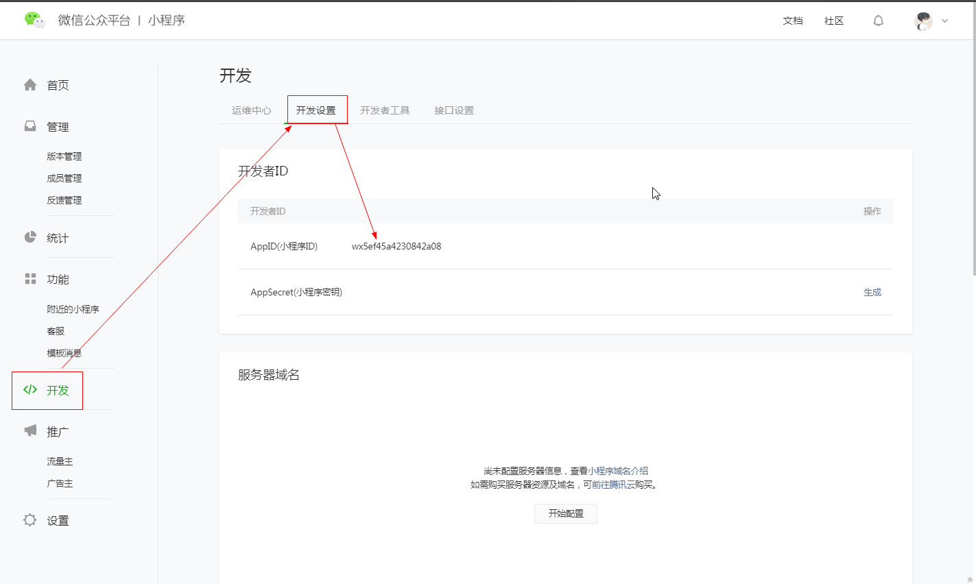The height and width of the screenshot is (584, 976).
Task: Select 版本管理 under the 管理 section
Action: pyautogui.click(x=64, y=156)
